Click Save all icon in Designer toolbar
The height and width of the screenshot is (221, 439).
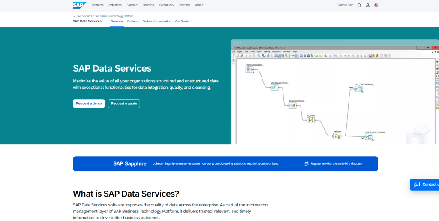click(241, 56)
